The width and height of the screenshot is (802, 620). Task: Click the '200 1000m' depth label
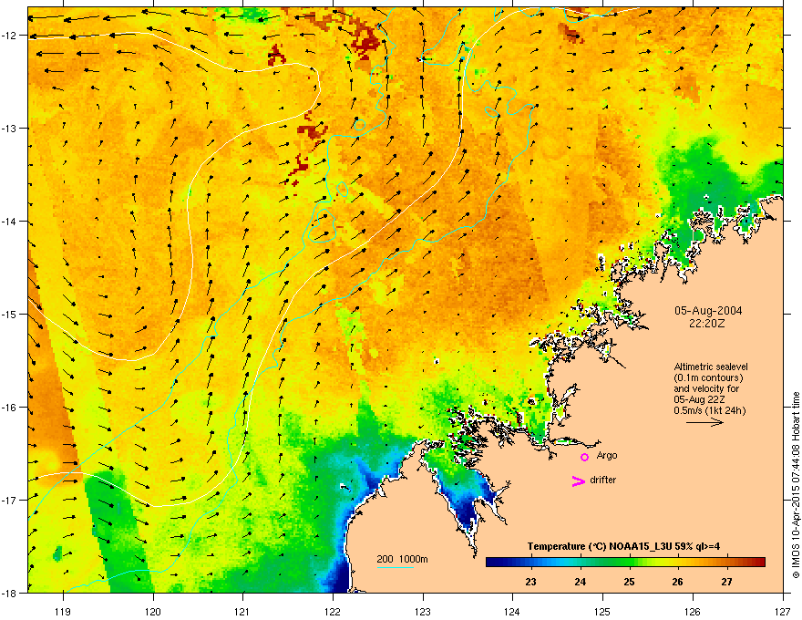click(402, 559)
